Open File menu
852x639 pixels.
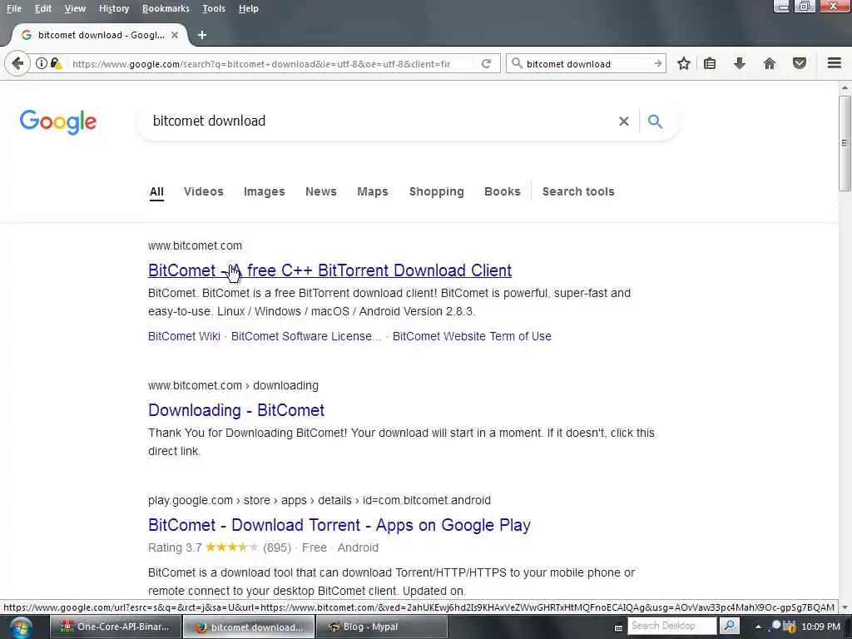click(x=14, y=8)
